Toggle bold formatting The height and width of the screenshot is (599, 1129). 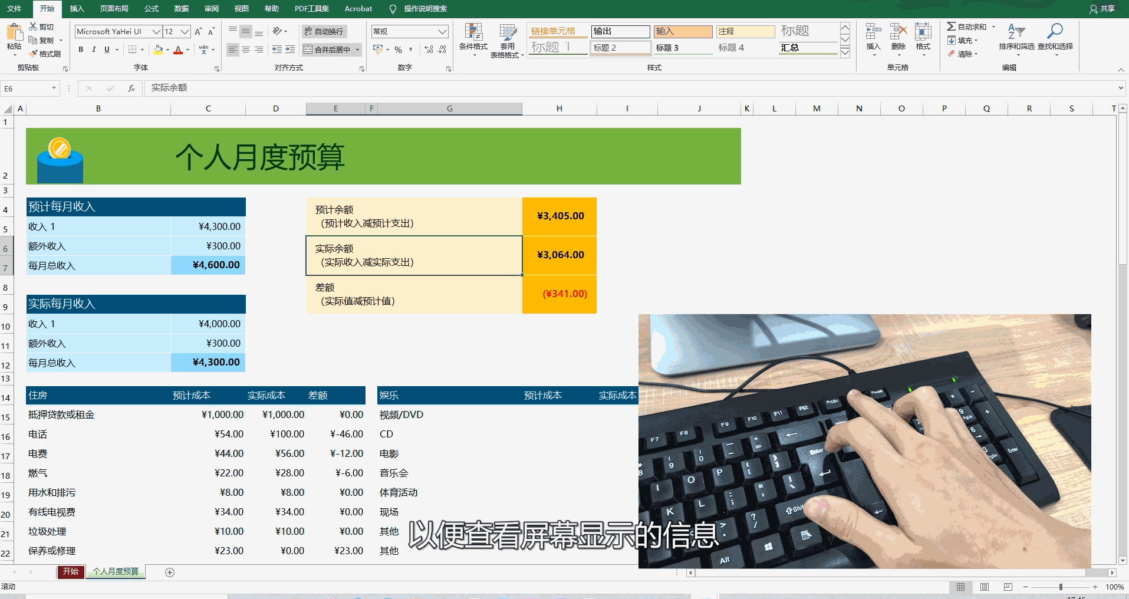click(81, 50)
